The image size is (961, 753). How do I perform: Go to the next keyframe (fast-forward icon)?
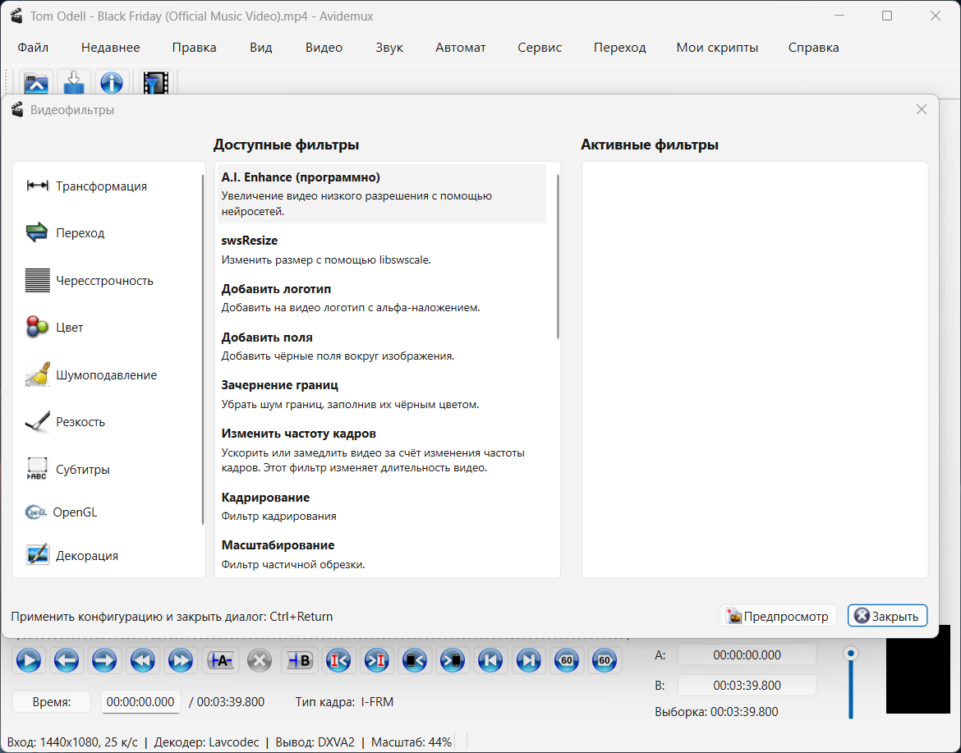[x=180, y=660]
